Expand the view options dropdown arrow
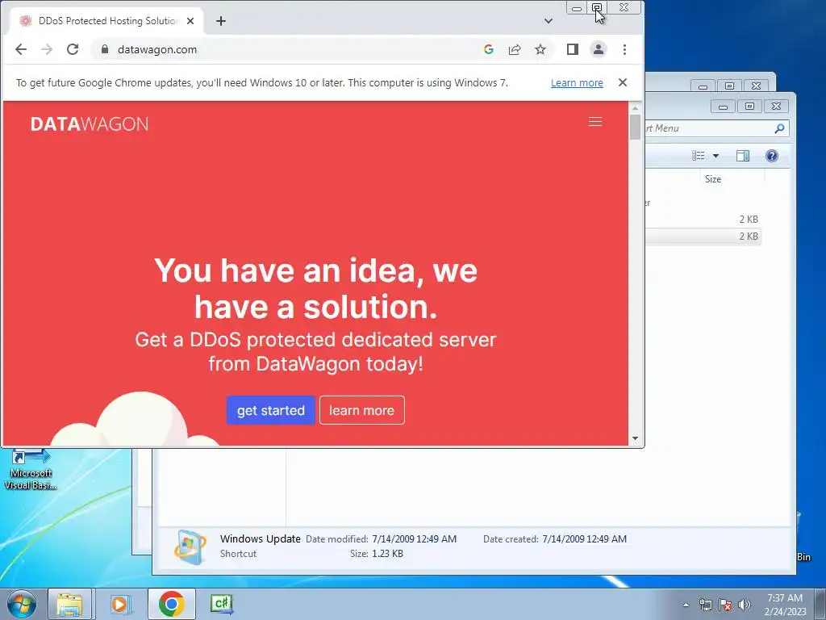The height and width of the screenshot is (620, 826). tap(715, 156)
